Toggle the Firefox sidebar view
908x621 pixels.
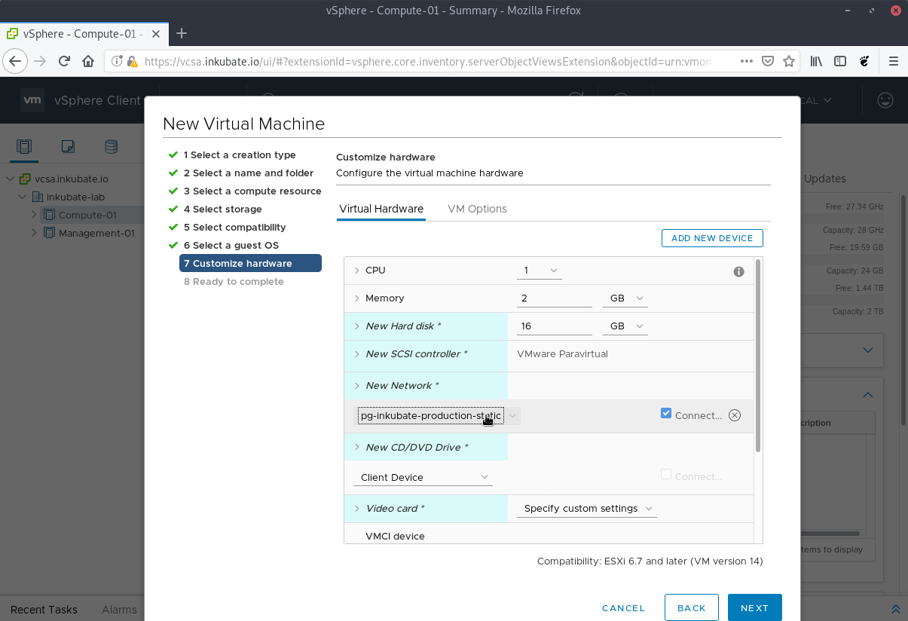(x=839, y=61)
